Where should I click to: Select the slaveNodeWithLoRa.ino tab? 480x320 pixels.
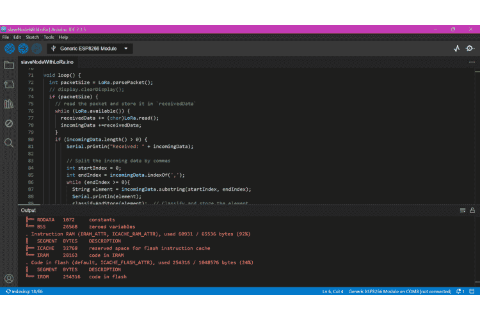47,62
